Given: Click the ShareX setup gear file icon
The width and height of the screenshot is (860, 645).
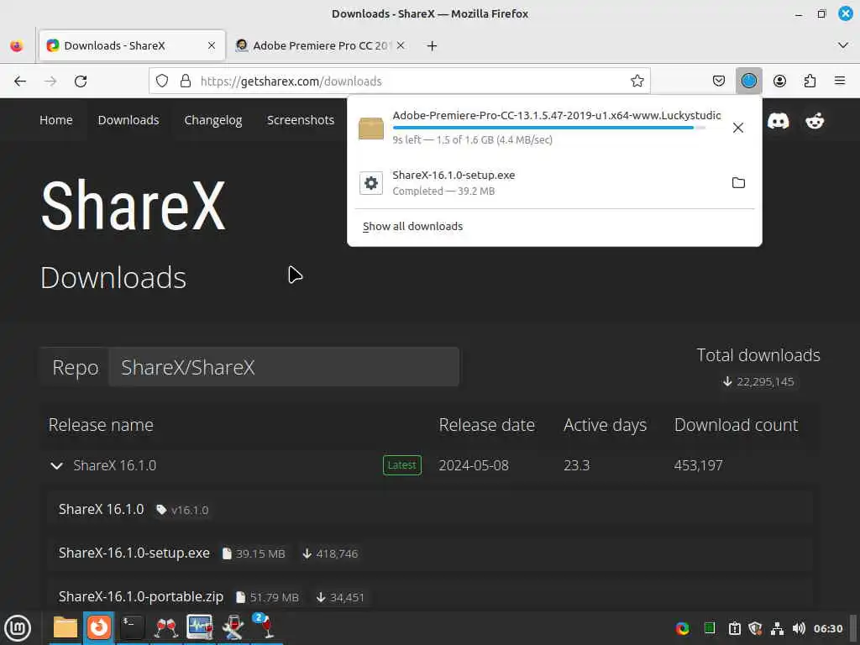Looking at the screenshot, I should [370, 182].
